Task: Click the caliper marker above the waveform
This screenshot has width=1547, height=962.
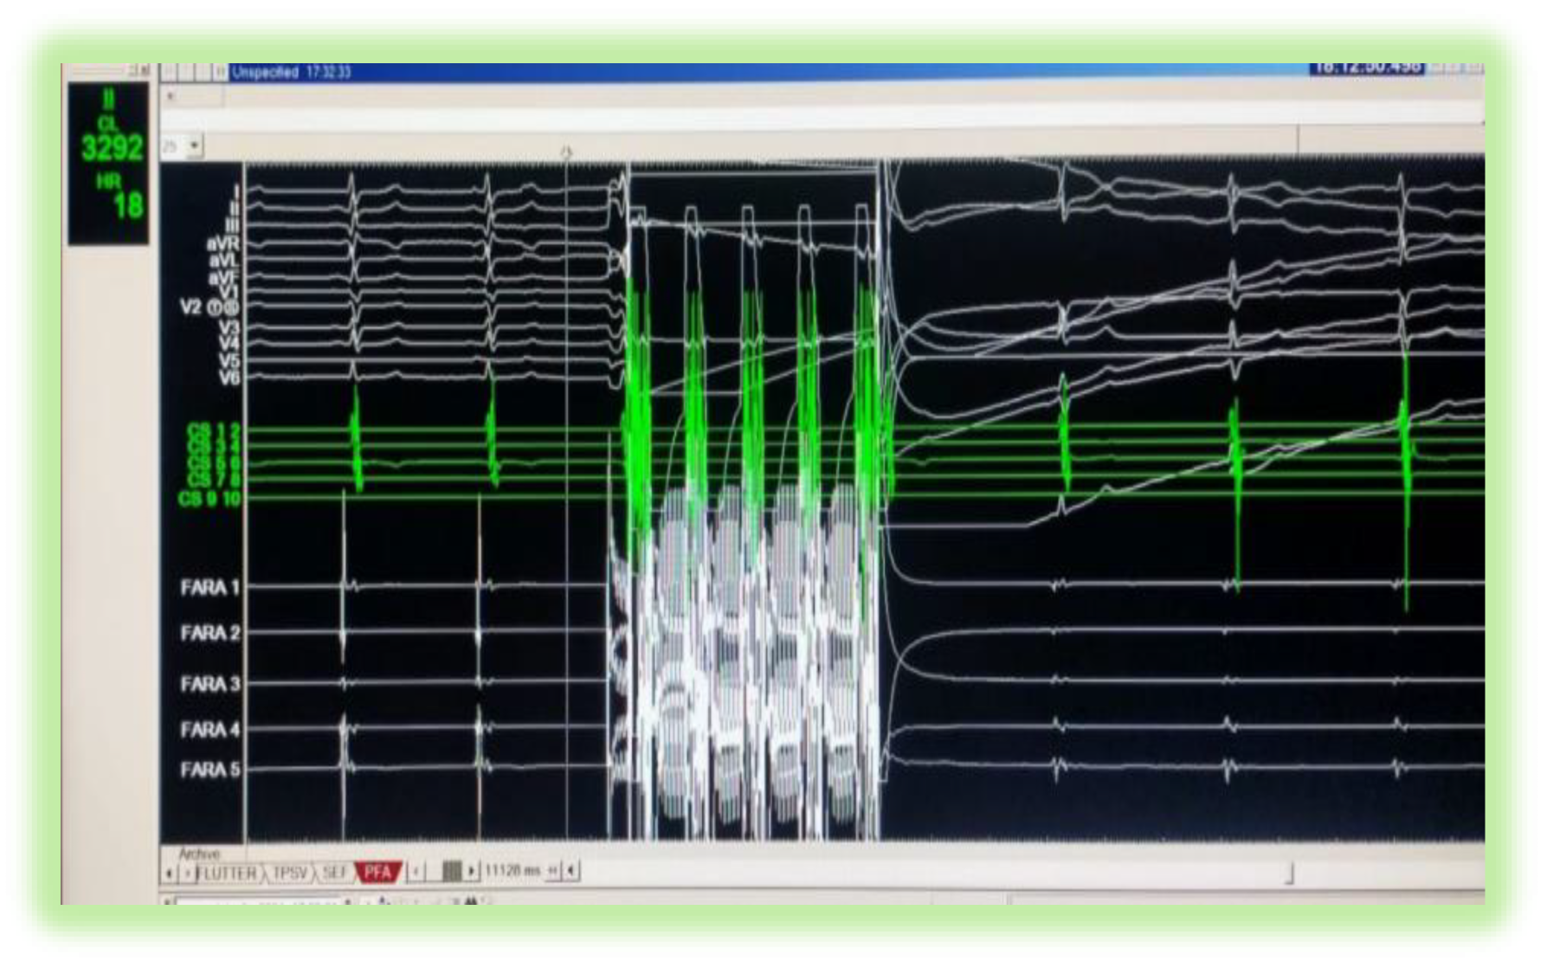Action: (566, 153)
